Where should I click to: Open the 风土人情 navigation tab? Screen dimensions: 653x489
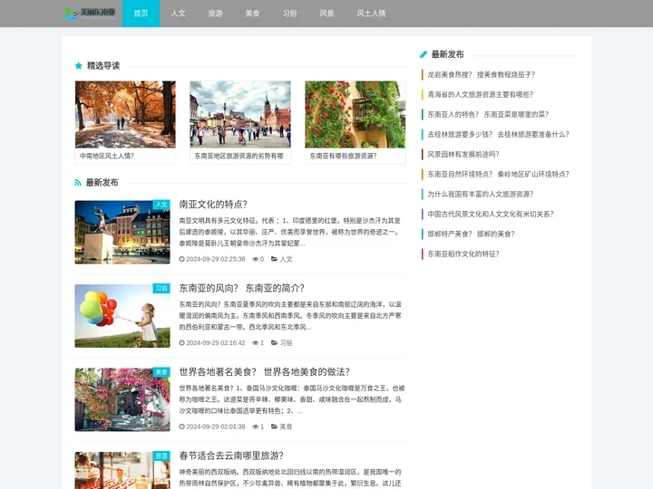(371, 14)
